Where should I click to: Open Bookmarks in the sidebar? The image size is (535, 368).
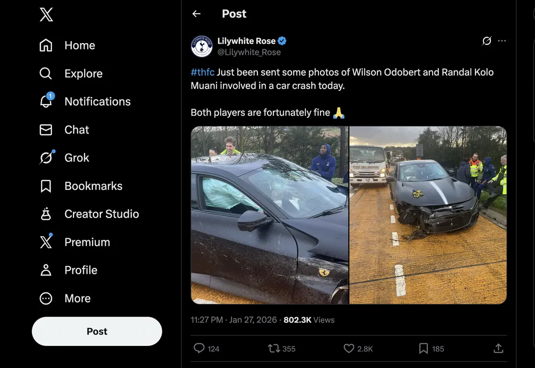[x=93, y=186]
